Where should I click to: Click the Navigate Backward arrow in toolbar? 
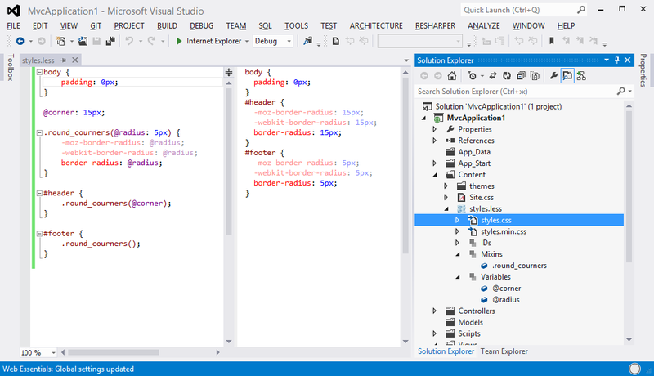(20, 41)
